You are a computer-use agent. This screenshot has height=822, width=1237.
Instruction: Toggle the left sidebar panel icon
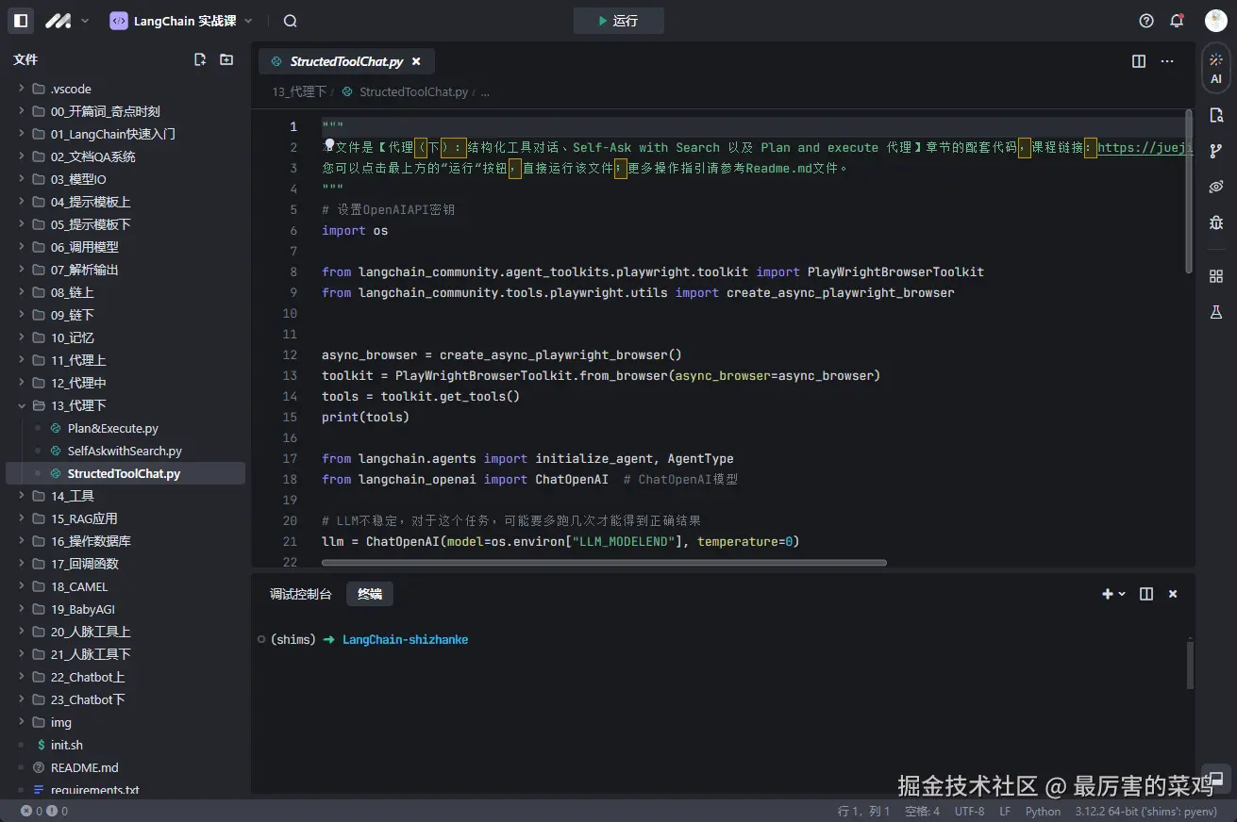pyautogui.click(x=21, y=21)
